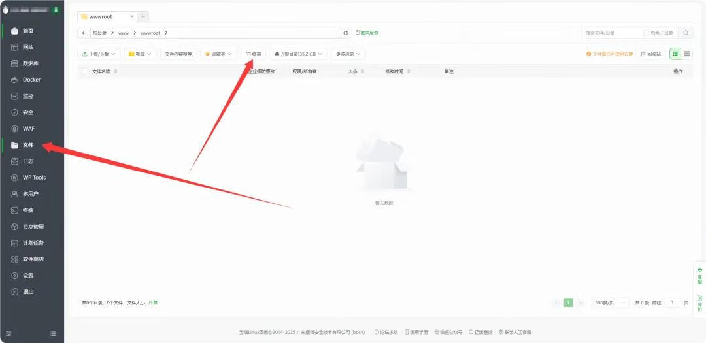
Task: Open 终端 terminal button in toolbar
Action: coord(254,54)
